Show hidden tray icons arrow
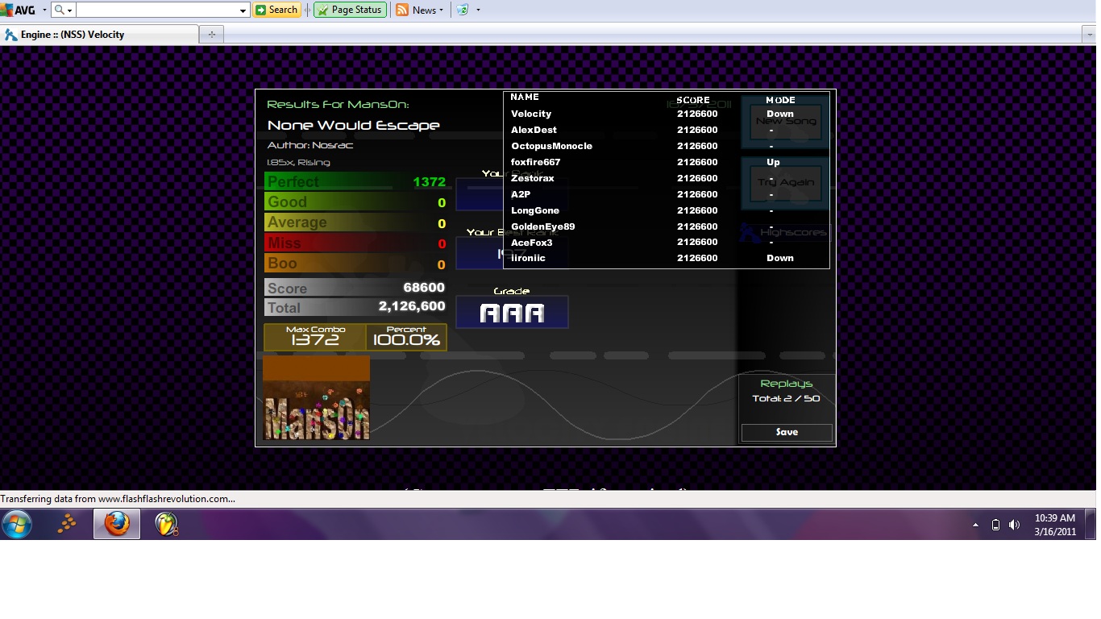This screenshot has height=619, width=1101. pyautogui.click(x=975, y=525)
